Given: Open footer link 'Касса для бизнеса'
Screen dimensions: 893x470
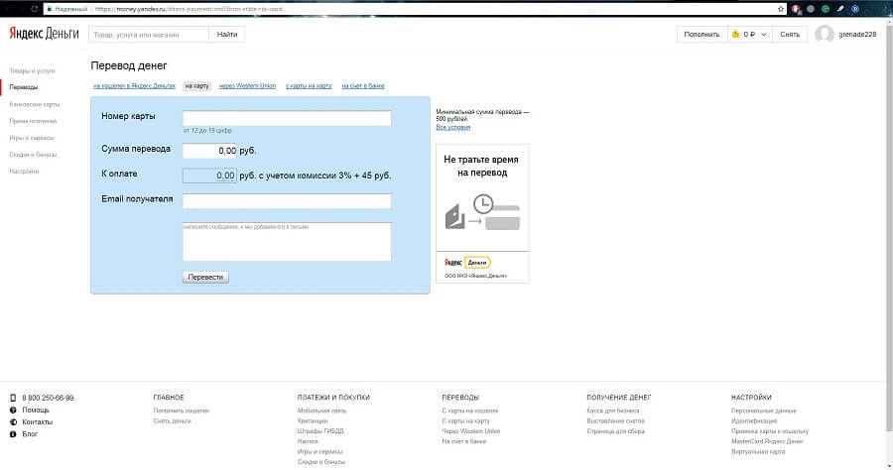Looking at the screenshot, I should pos(613,411).
